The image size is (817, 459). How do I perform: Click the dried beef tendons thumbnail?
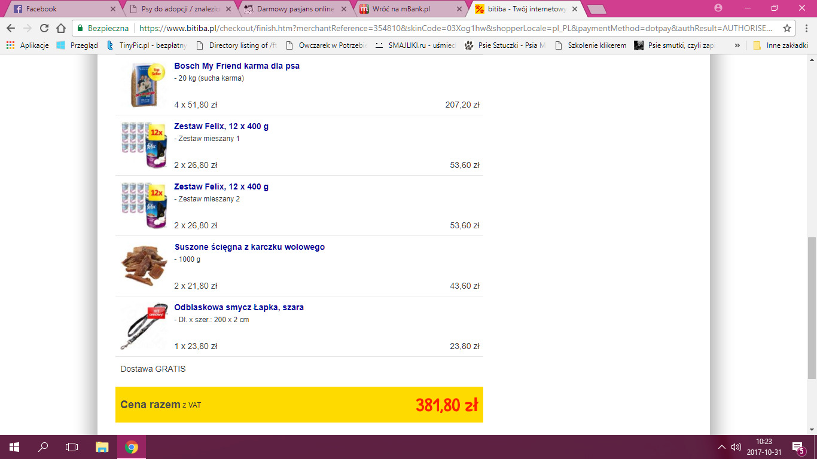(x=144, y=265)
